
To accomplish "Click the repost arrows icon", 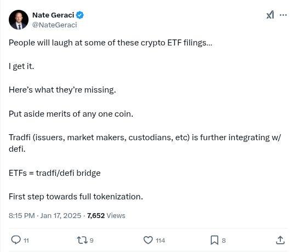I will point(82,240).
